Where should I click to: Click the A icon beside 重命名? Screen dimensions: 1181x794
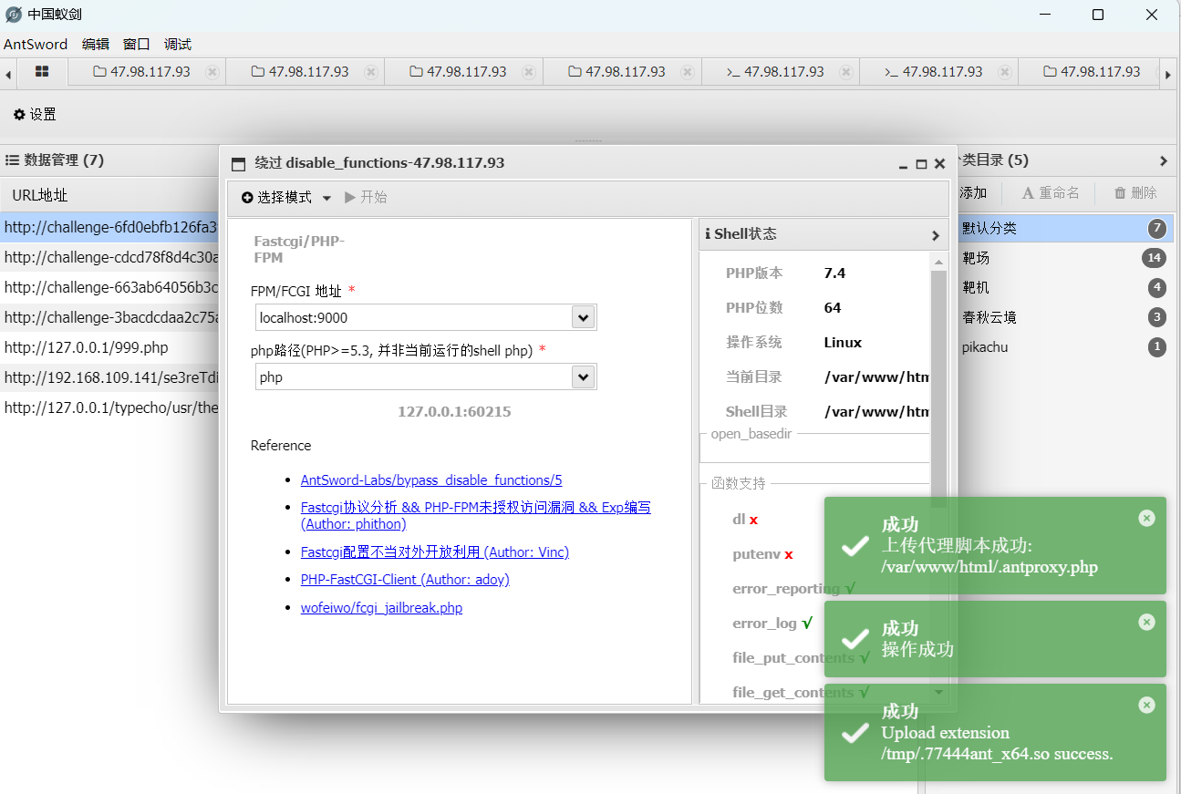[1027, 193]
